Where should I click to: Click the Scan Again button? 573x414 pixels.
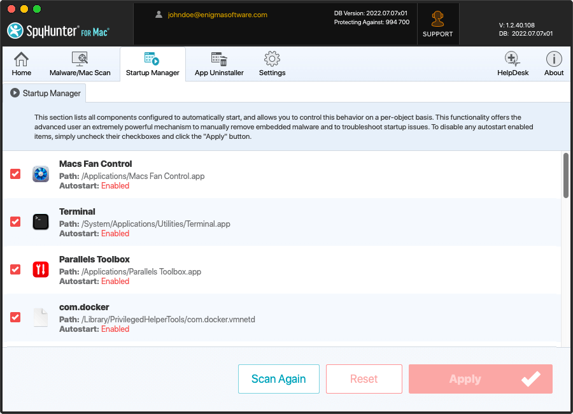click(278, 379)
